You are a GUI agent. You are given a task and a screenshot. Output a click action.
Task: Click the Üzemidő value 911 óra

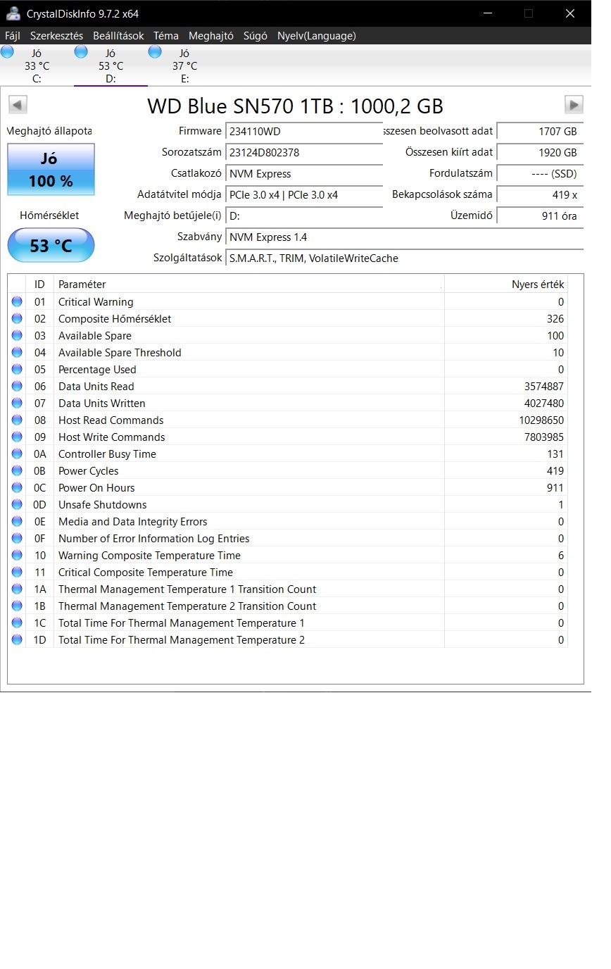[x=540, y=215]
